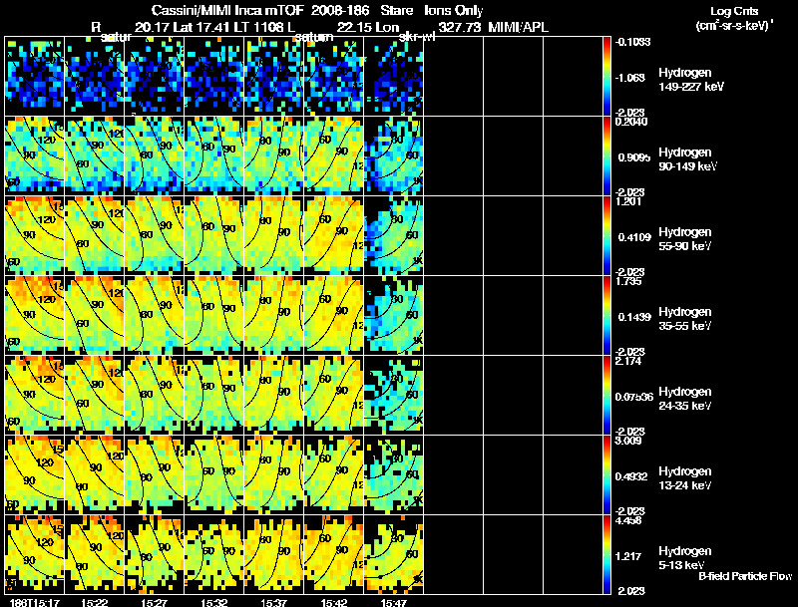
Task: Open the 149-227 keV image at 15:47
Action: point(393,77)
